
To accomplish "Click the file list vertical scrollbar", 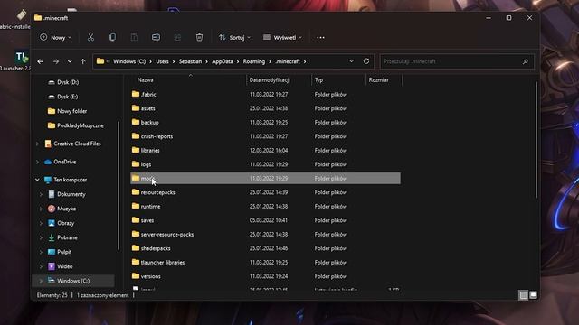I will coord(536,139).
